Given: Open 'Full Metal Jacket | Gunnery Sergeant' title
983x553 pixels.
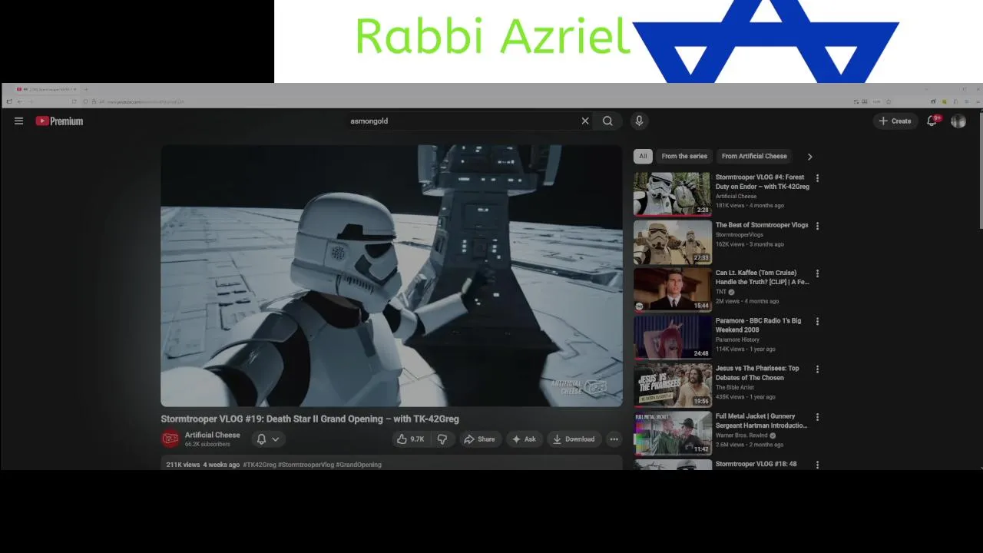Looking at the screenshot, I should [x=762, y=421].
